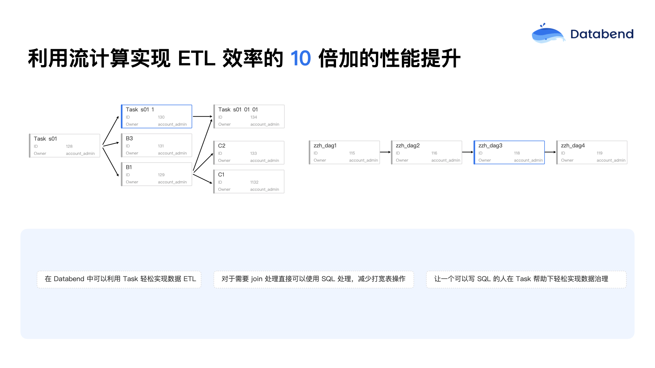
Task: Select the zzh_dag2 node
Action: (427, 152)
